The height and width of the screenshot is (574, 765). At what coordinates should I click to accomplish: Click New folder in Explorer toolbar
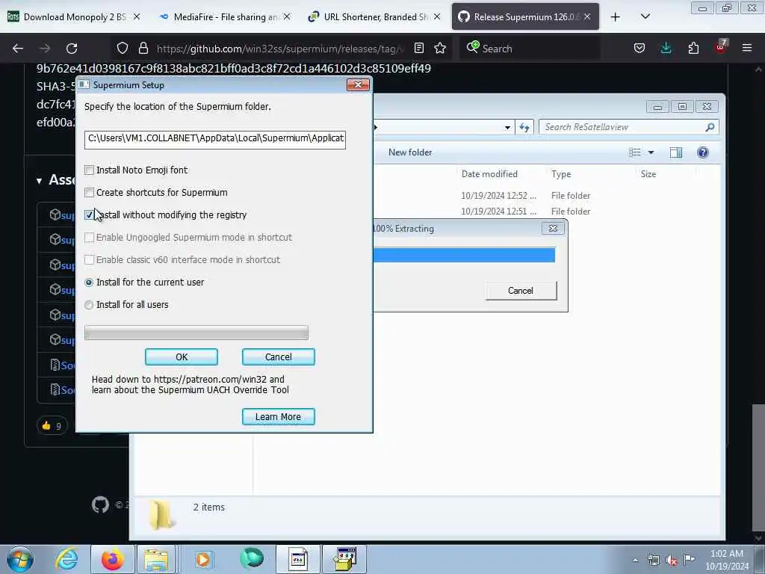click(410, 152)
